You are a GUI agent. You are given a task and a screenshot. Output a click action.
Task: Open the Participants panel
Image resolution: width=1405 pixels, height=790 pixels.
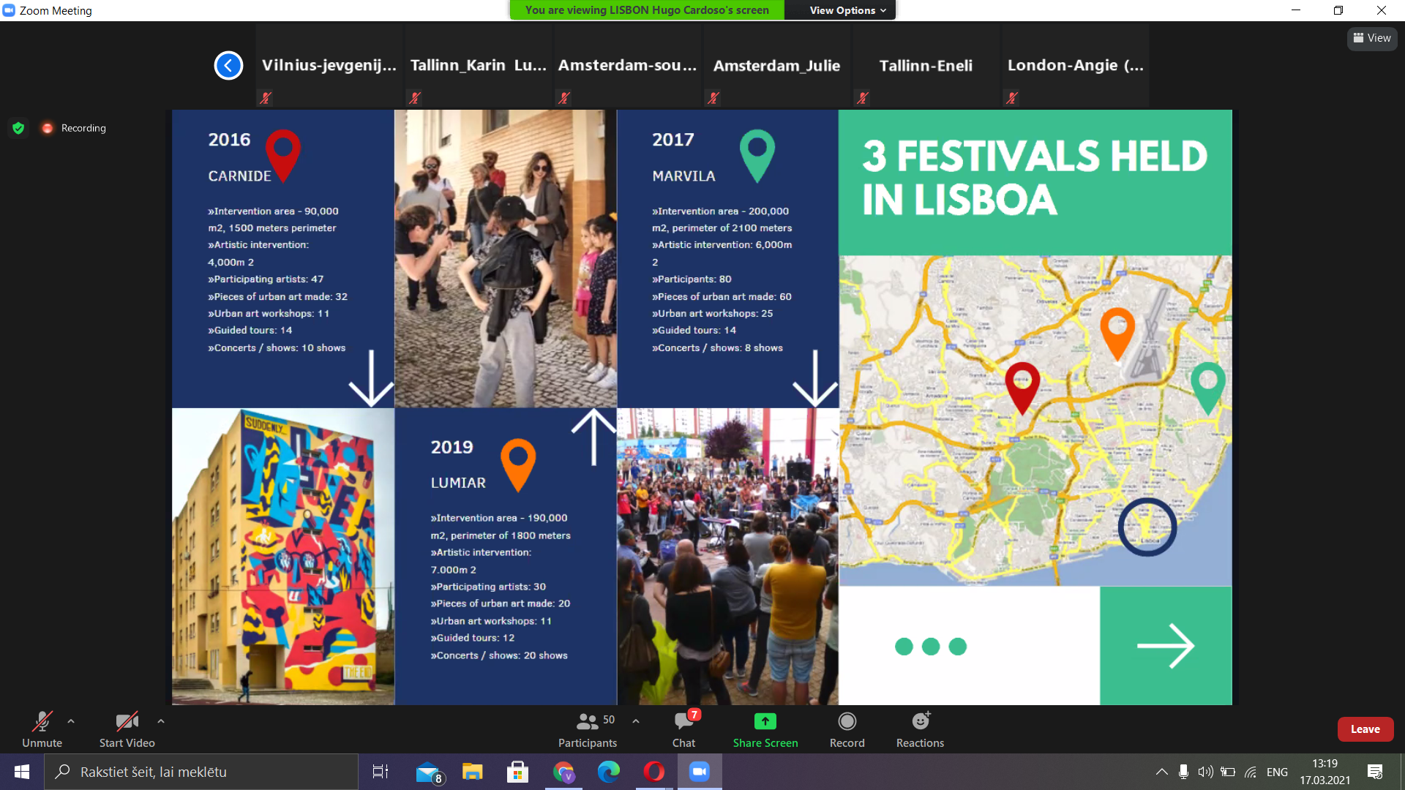(587, 729)
